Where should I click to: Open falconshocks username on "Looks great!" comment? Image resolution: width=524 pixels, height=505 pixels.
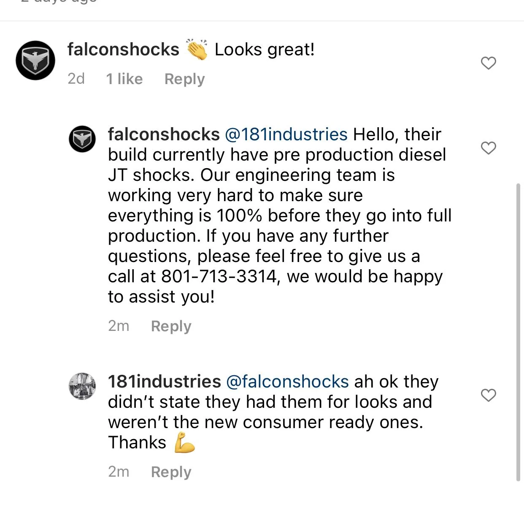tap(123, 49)
